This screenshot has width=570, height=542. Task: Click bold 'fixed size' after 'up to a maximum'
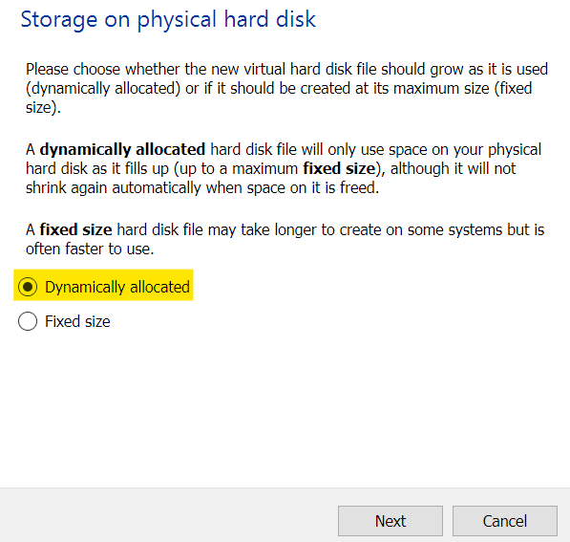pyautogui.click(x=339, y=168)
